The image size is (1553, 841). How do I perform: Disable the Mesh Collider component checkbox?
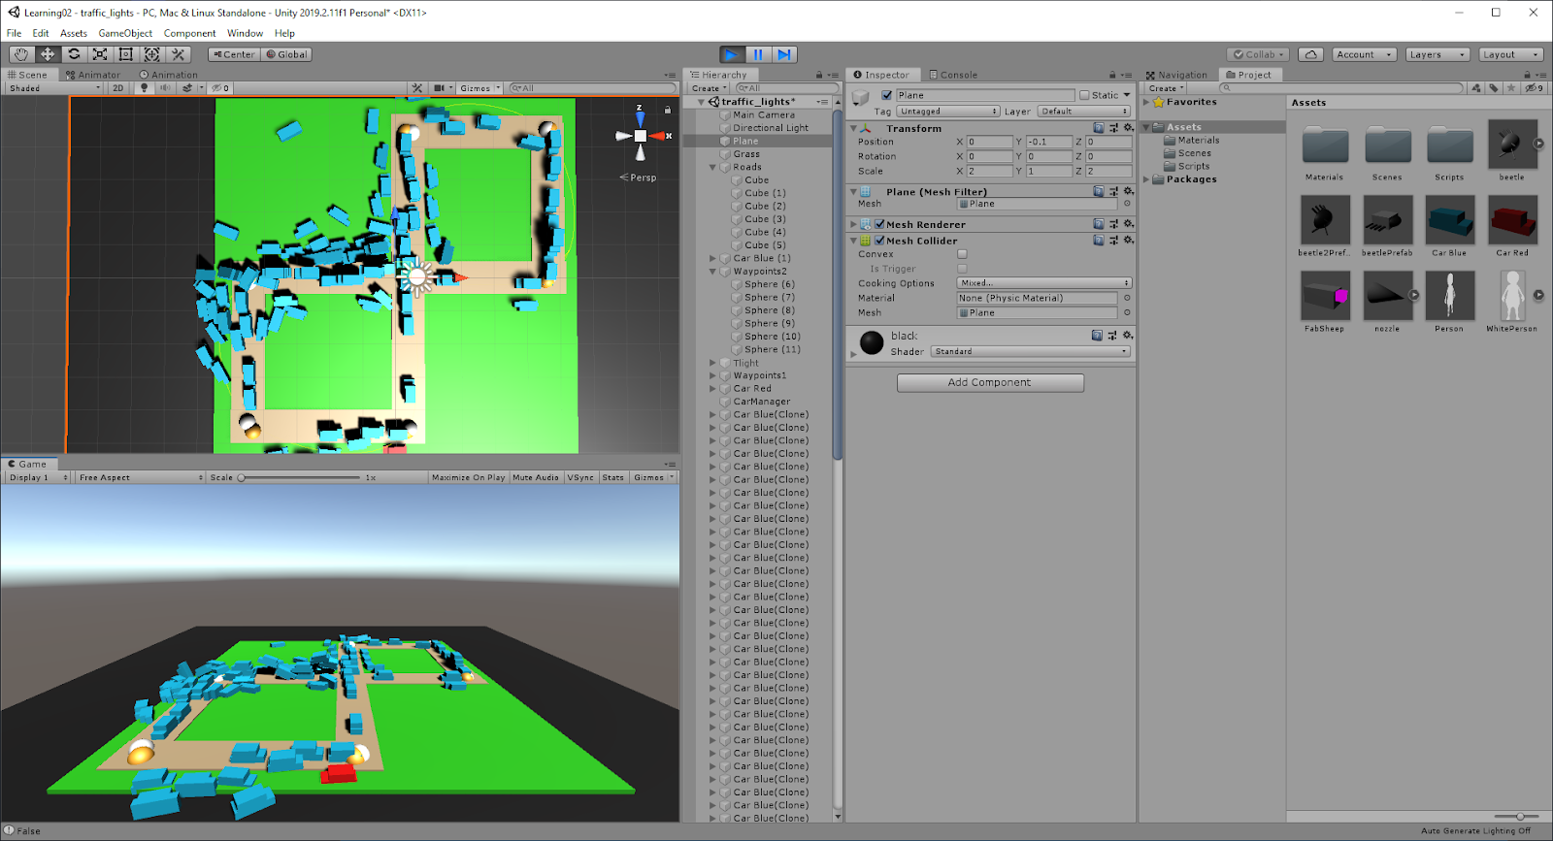pyautogui.click(x=879, y=241)
